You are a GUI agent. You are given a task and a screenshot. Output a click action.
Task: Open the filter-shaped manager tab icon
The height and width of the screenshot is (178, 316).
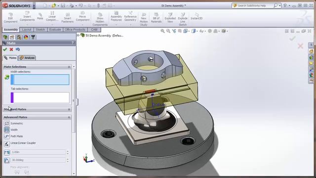click(x=33, y=37)
